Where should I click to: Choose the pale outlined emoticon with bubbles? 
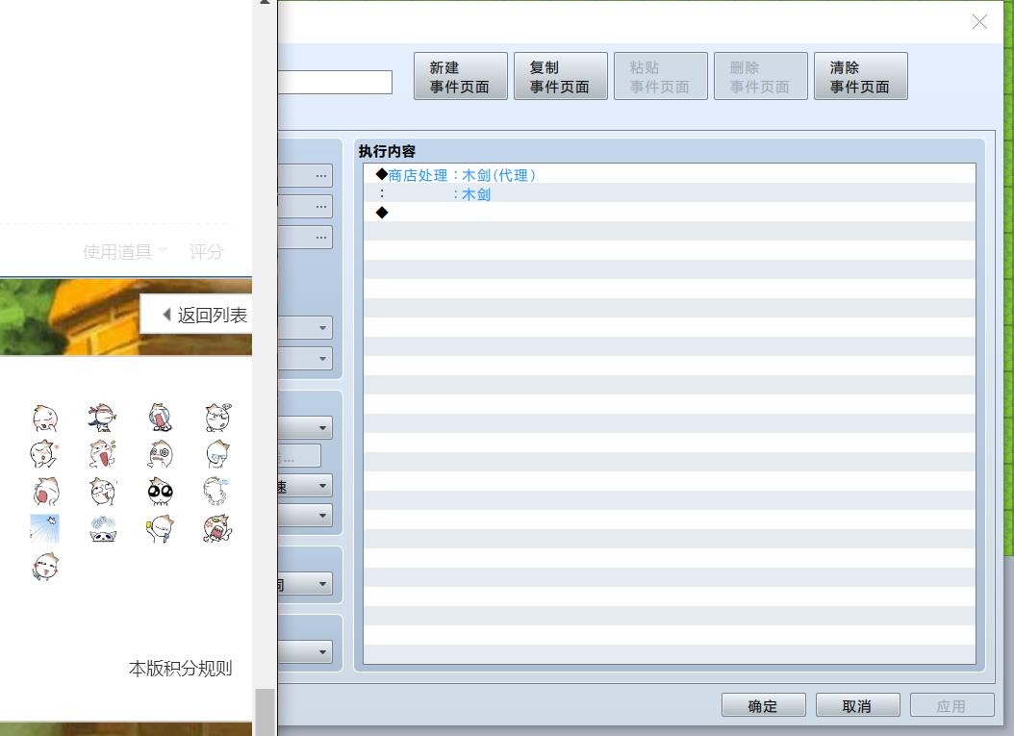[218, 492]
